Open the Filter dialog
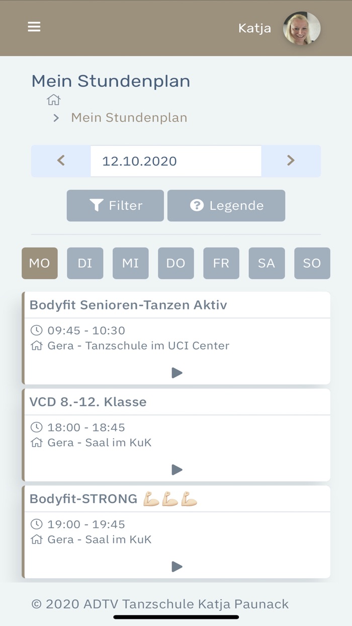Image resolution: width=352 pixels, height=626 pixels. pos(115,205)
